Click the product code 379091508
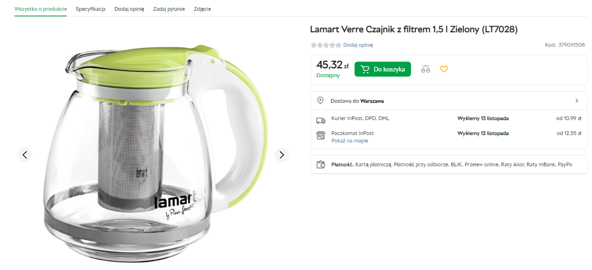Viewport: 592px width, 270px height. click(571, 45)
